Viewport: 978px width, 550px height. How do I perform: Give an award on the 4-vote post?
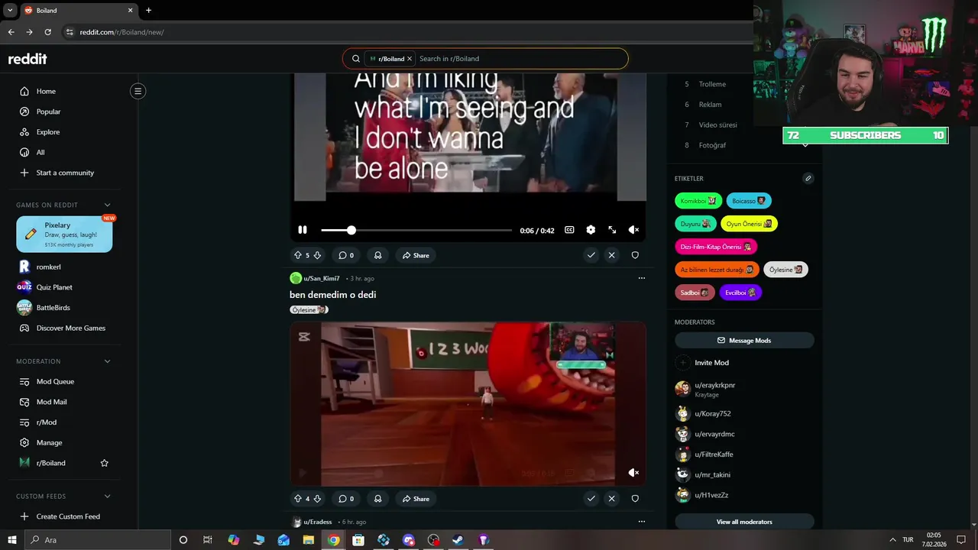(377, 499)
